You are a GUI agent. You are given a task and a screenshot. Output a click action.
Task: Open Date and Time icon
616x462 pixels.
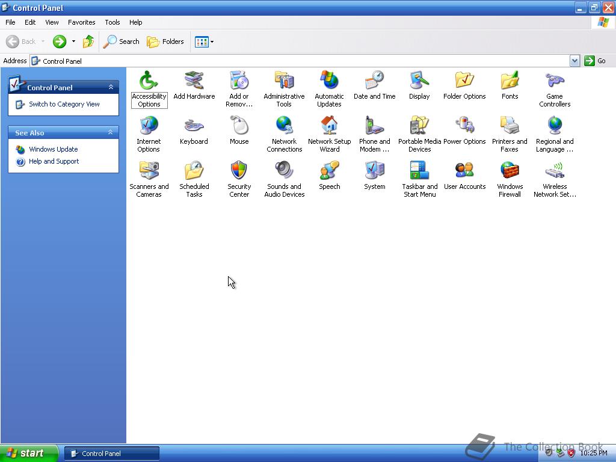(x=374, y=81)
